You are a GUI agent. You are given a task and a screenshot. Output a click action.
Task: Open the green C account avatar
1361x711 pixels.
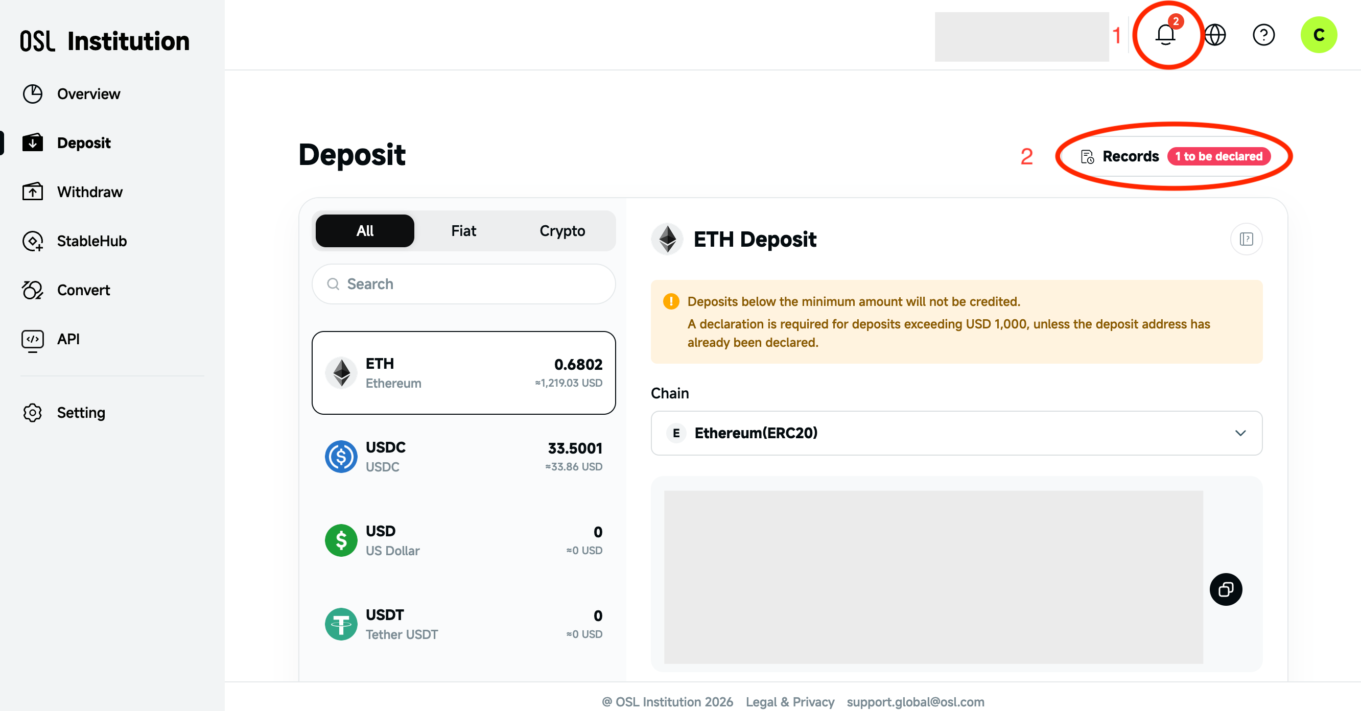1319,35
